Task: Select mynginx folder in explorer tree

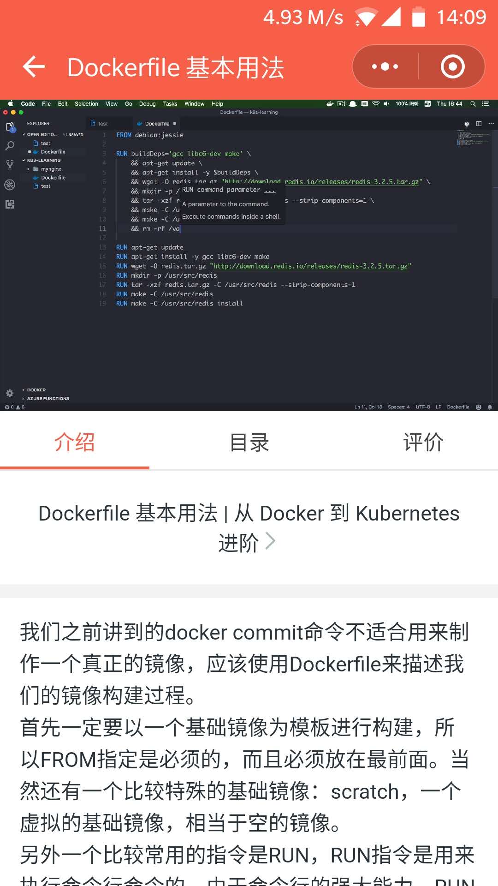Action: pos(51,169)
